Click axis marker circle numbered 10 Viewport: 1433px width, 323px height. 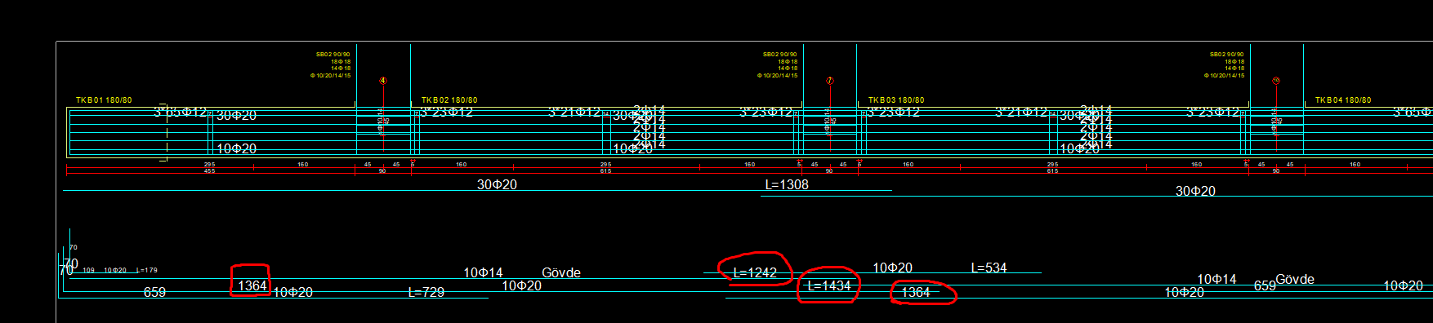click(1276, 81)
